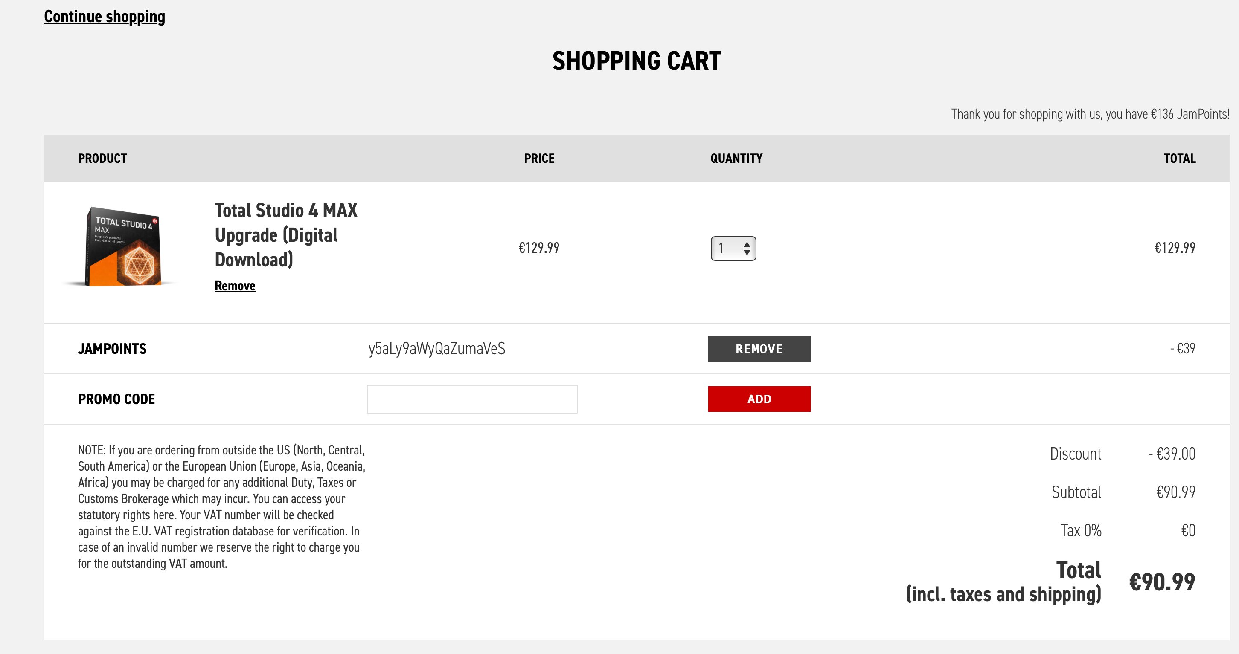Image resolution: width=1239 pixels, height=654 pixels.
Task: Click the PRICE column header
Action: (539, 159)
